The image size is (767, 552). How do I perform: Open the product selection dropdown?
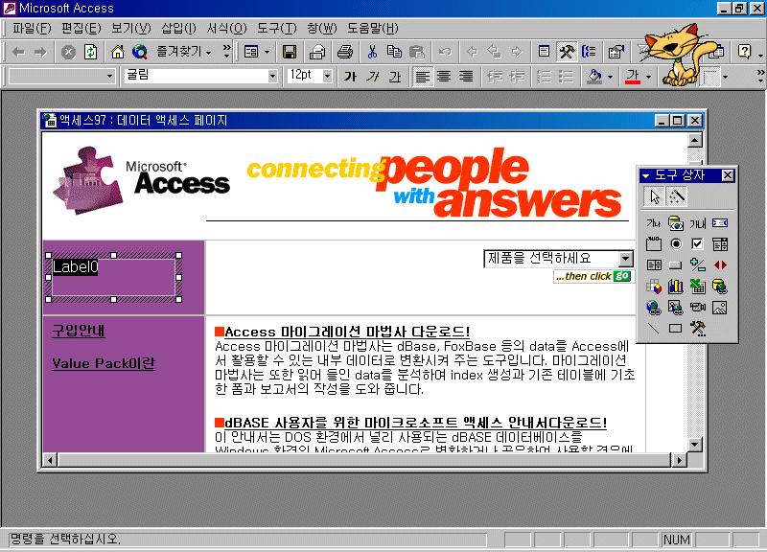(x=626, y=259)
